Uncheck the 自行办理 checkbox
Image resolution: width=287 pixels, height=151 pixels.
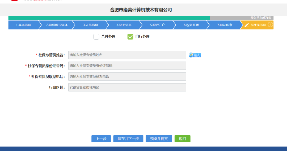130,37
